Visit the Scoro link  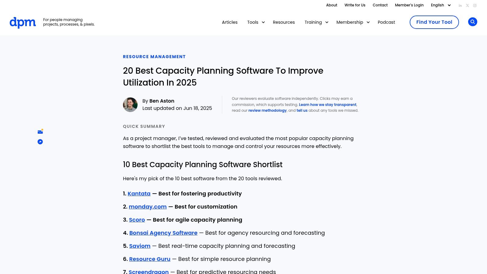pyautogui.click(x=137, y=220)
